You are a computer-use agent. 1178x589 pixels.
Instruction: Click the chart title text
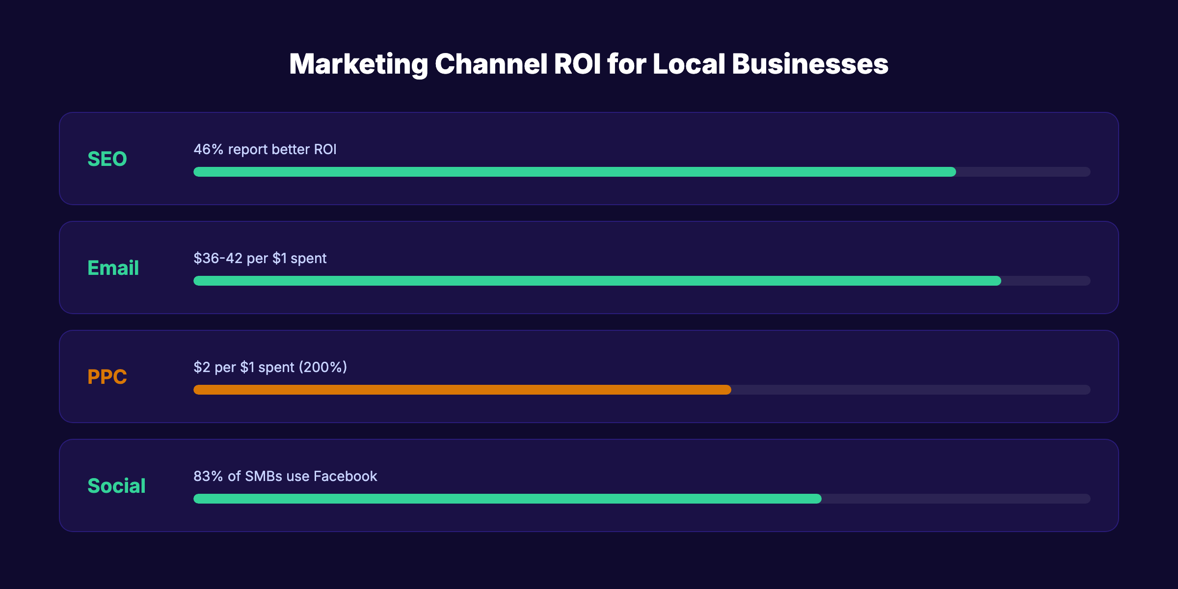pos(589,64)
